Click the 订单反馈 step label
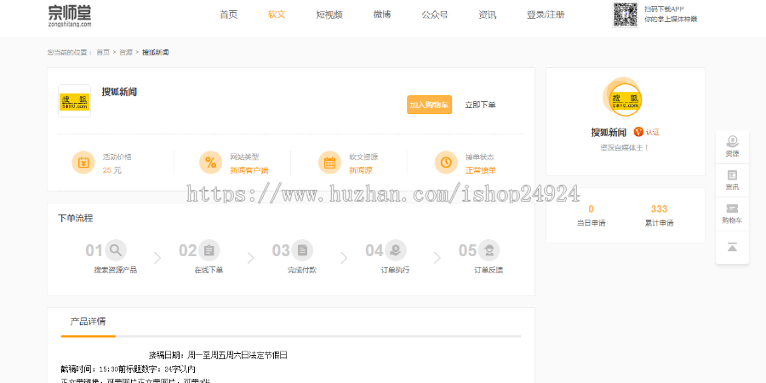Image resolution: width=766 pixels, height=383 pixels. [x=489, y=270]
